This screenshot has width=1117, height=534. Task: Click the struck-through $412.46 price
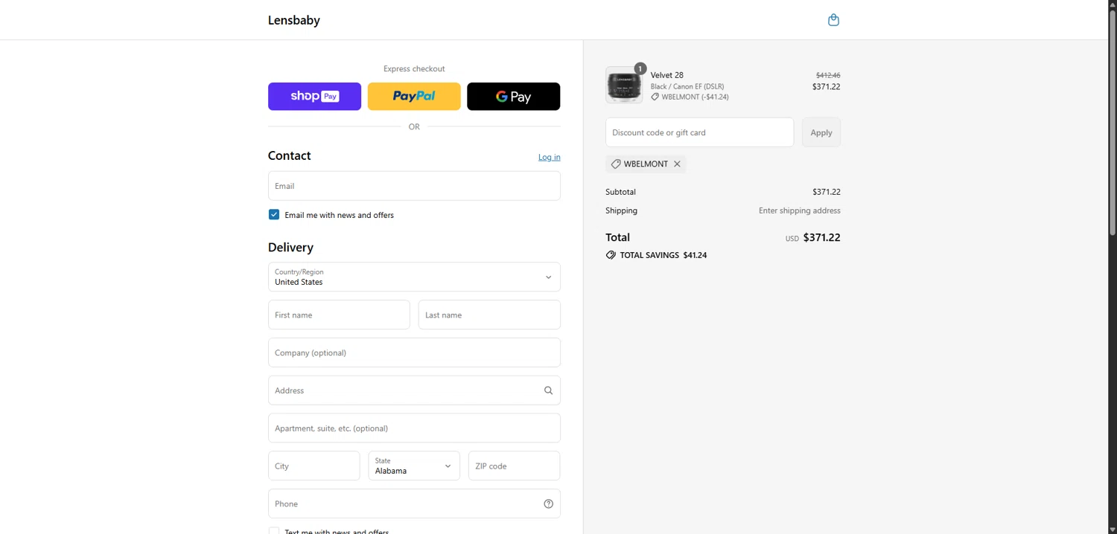pyautogui.click(x=828, y=75)
